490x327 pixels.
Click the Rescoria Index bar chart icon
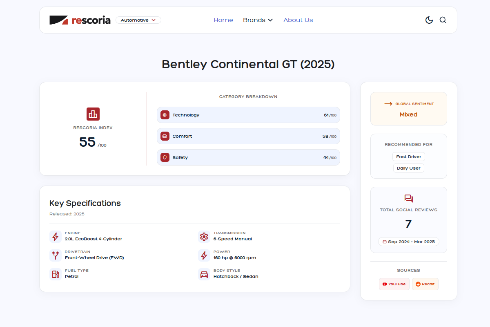tap(93, 114)
